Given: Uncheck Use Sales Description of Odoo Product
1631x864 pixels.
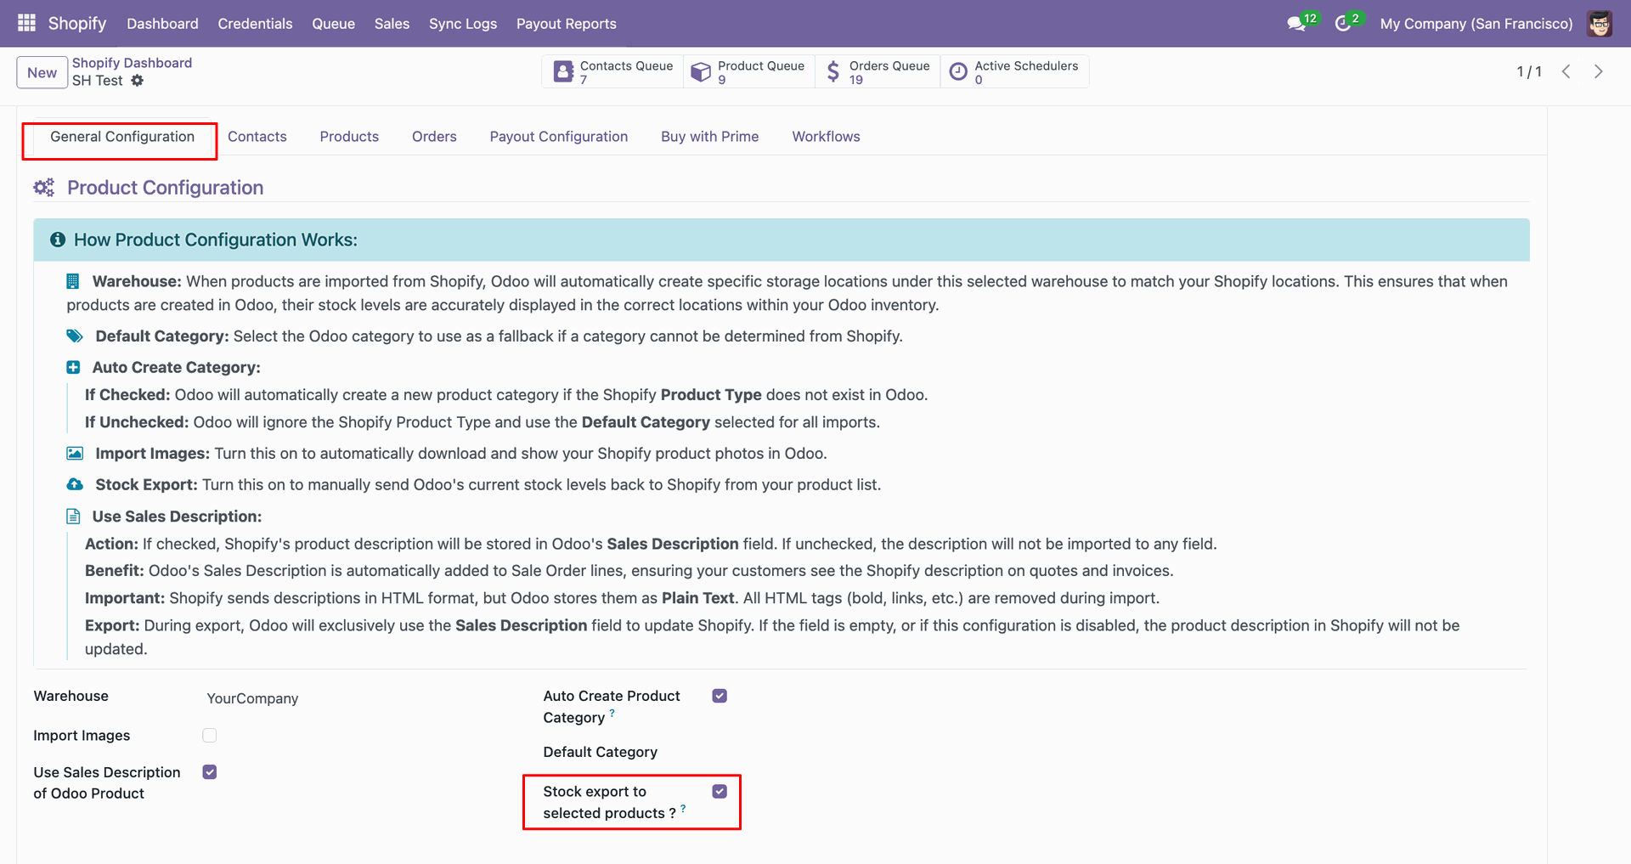Looking at the screenshot, I should click(210, 772).
